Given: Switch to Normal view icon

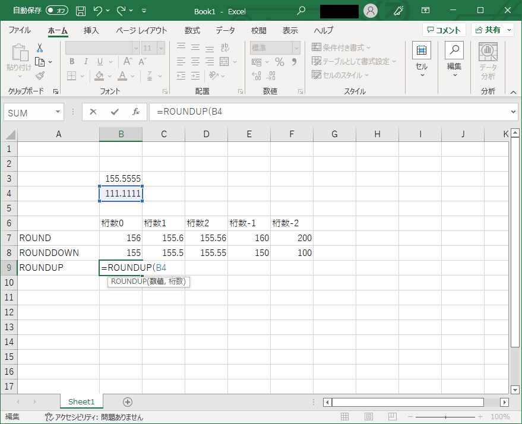Looking at the screenshot, I should point(345,417).
